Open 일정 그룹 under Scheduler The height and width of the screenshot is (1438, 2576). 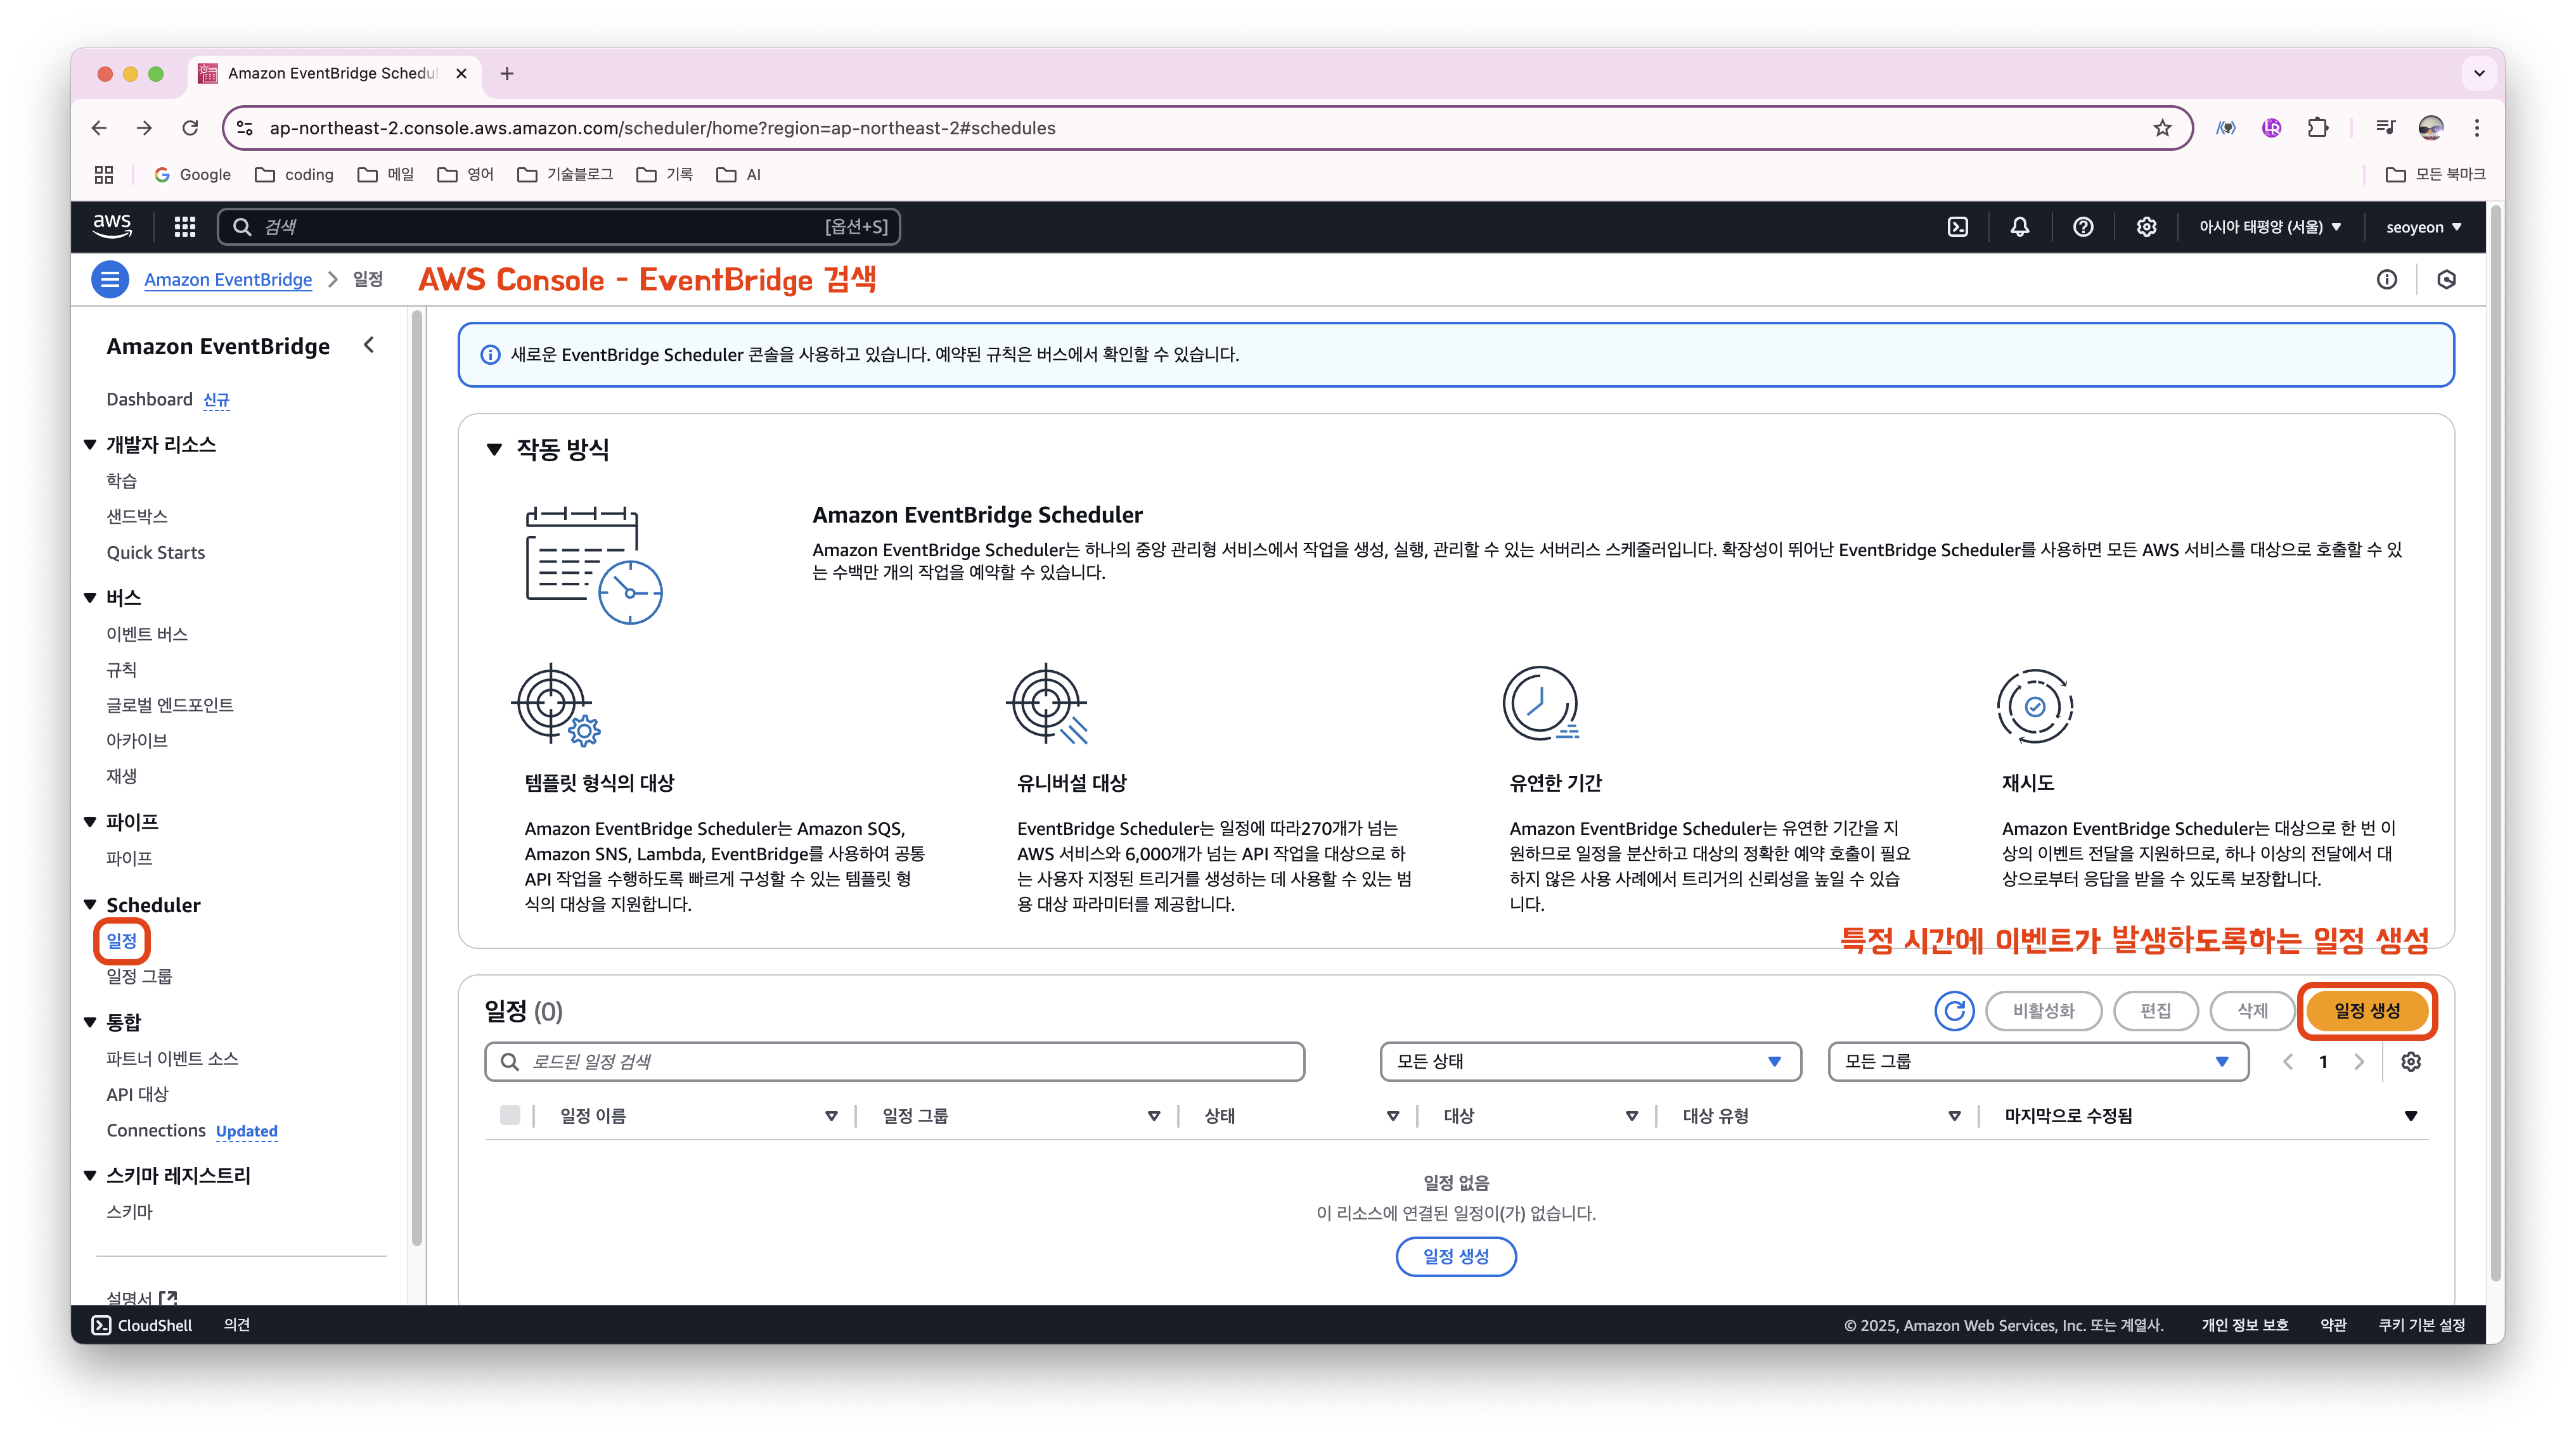point(139,976)
